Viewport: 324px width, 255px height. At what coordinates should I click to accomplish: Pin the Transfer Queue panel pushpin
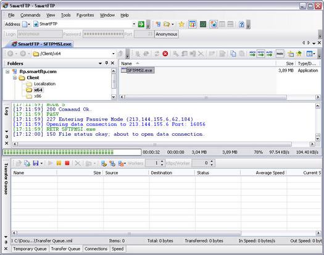click(x=6, y=242)
